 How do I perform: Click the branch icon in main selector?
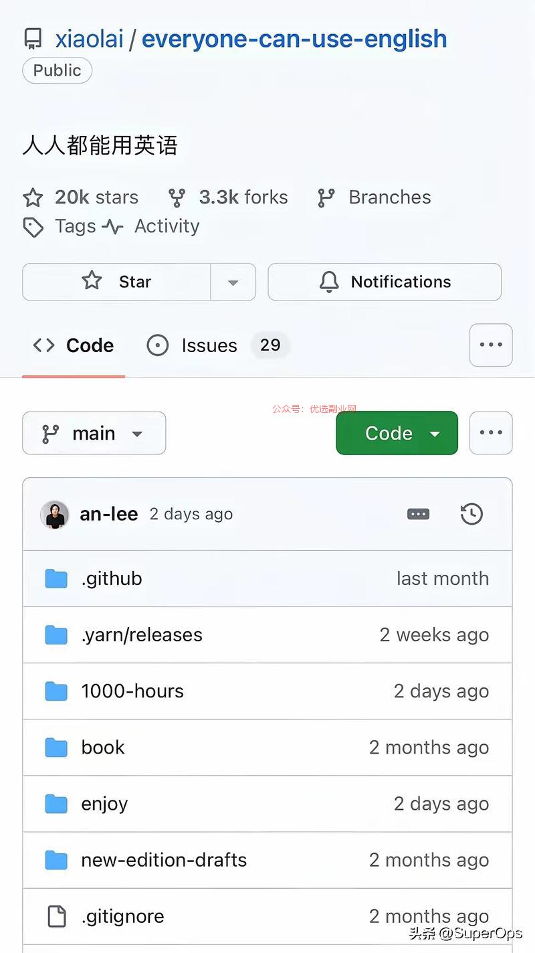coord(50,434)
